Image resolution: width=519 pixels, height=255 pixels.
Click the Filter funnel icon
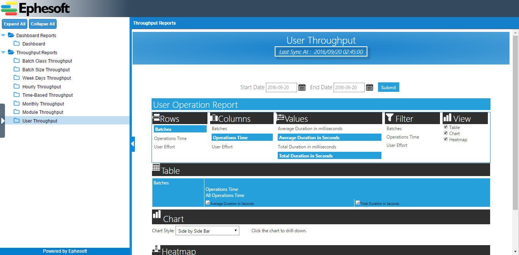click(389, 117)
